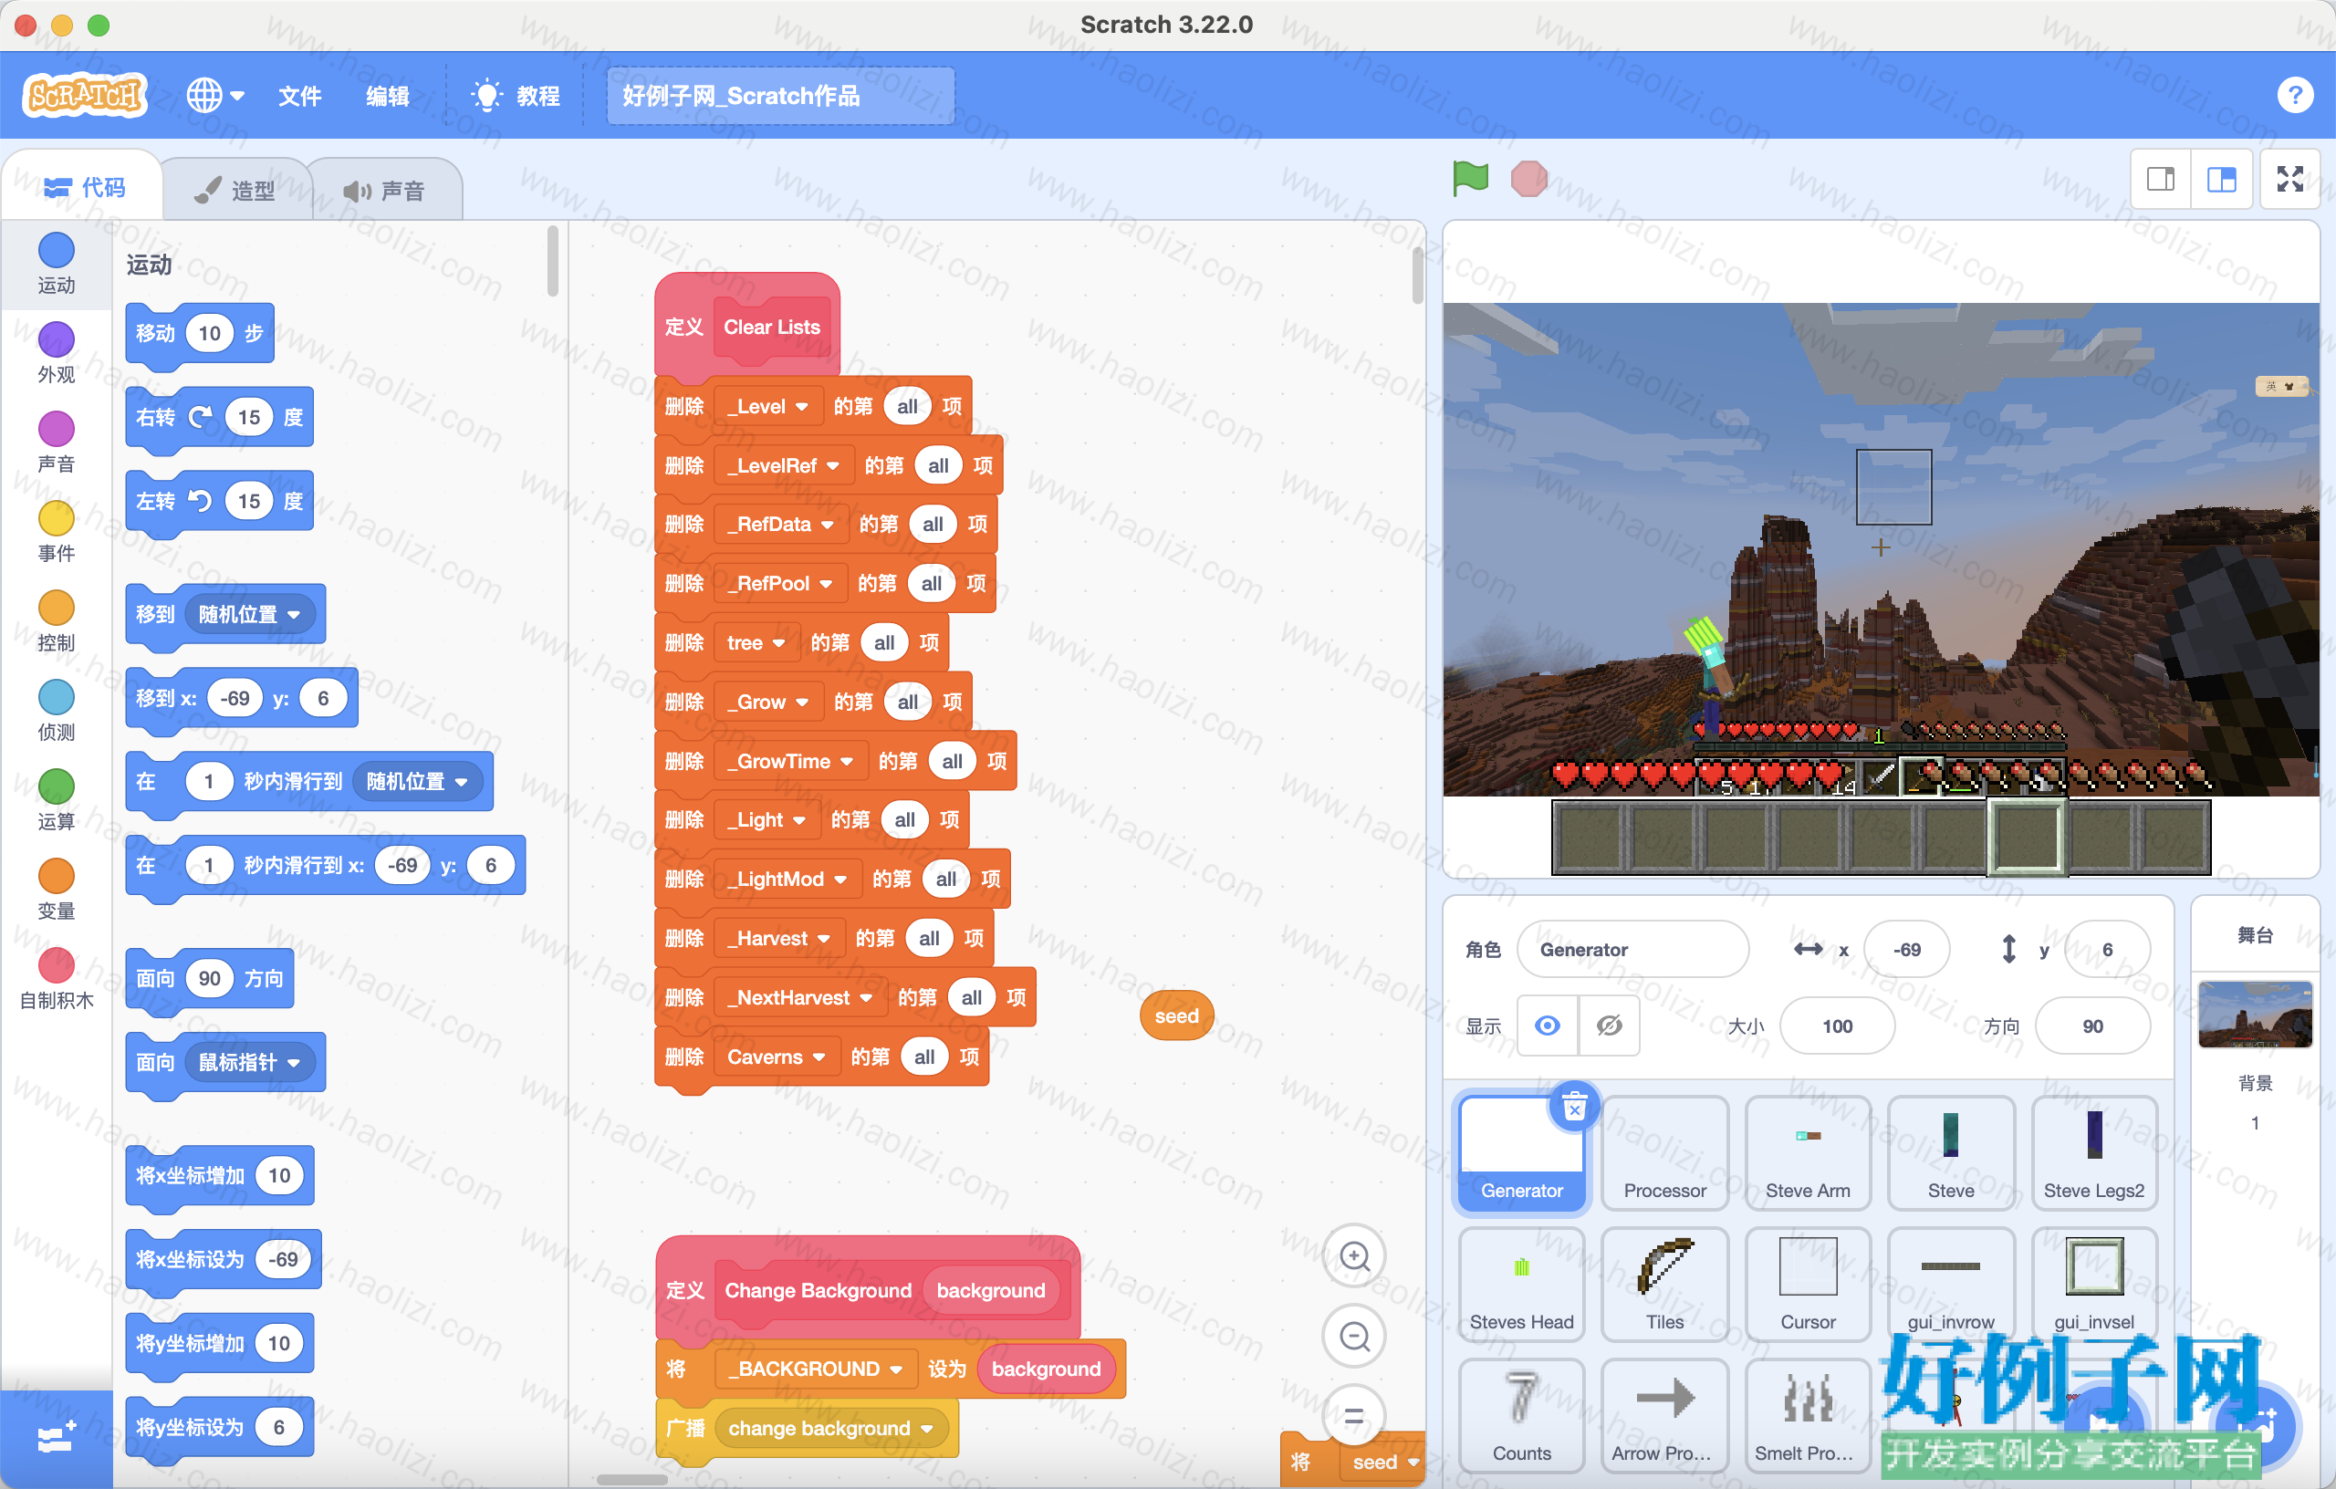The image size is (2336, 1489).
Task: Select the 变量 block category
Action: click(x=57, y=889)
